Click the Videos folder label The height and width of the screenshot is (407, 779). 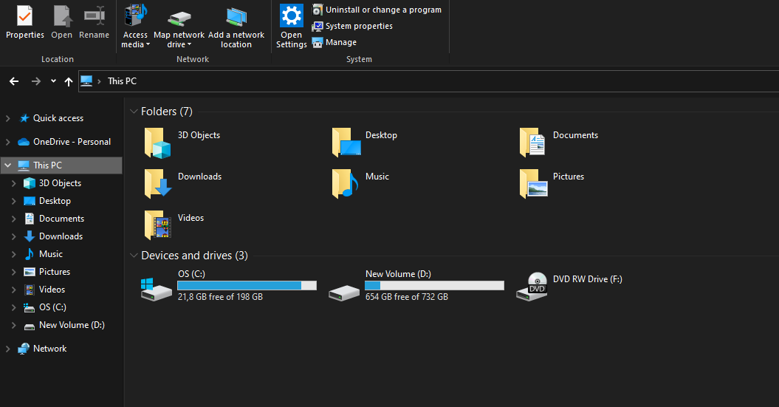[191, 218]
